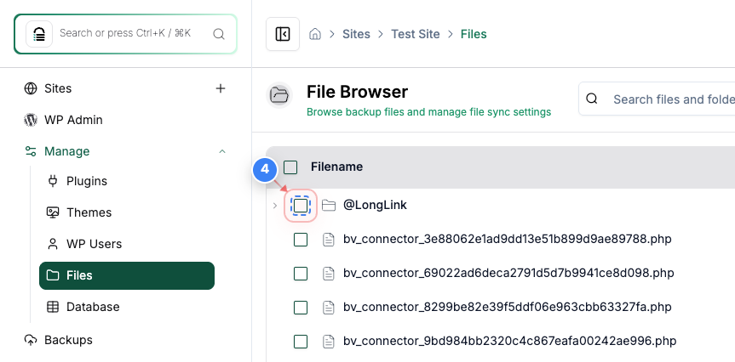Add a new site with plus icon

221,88
